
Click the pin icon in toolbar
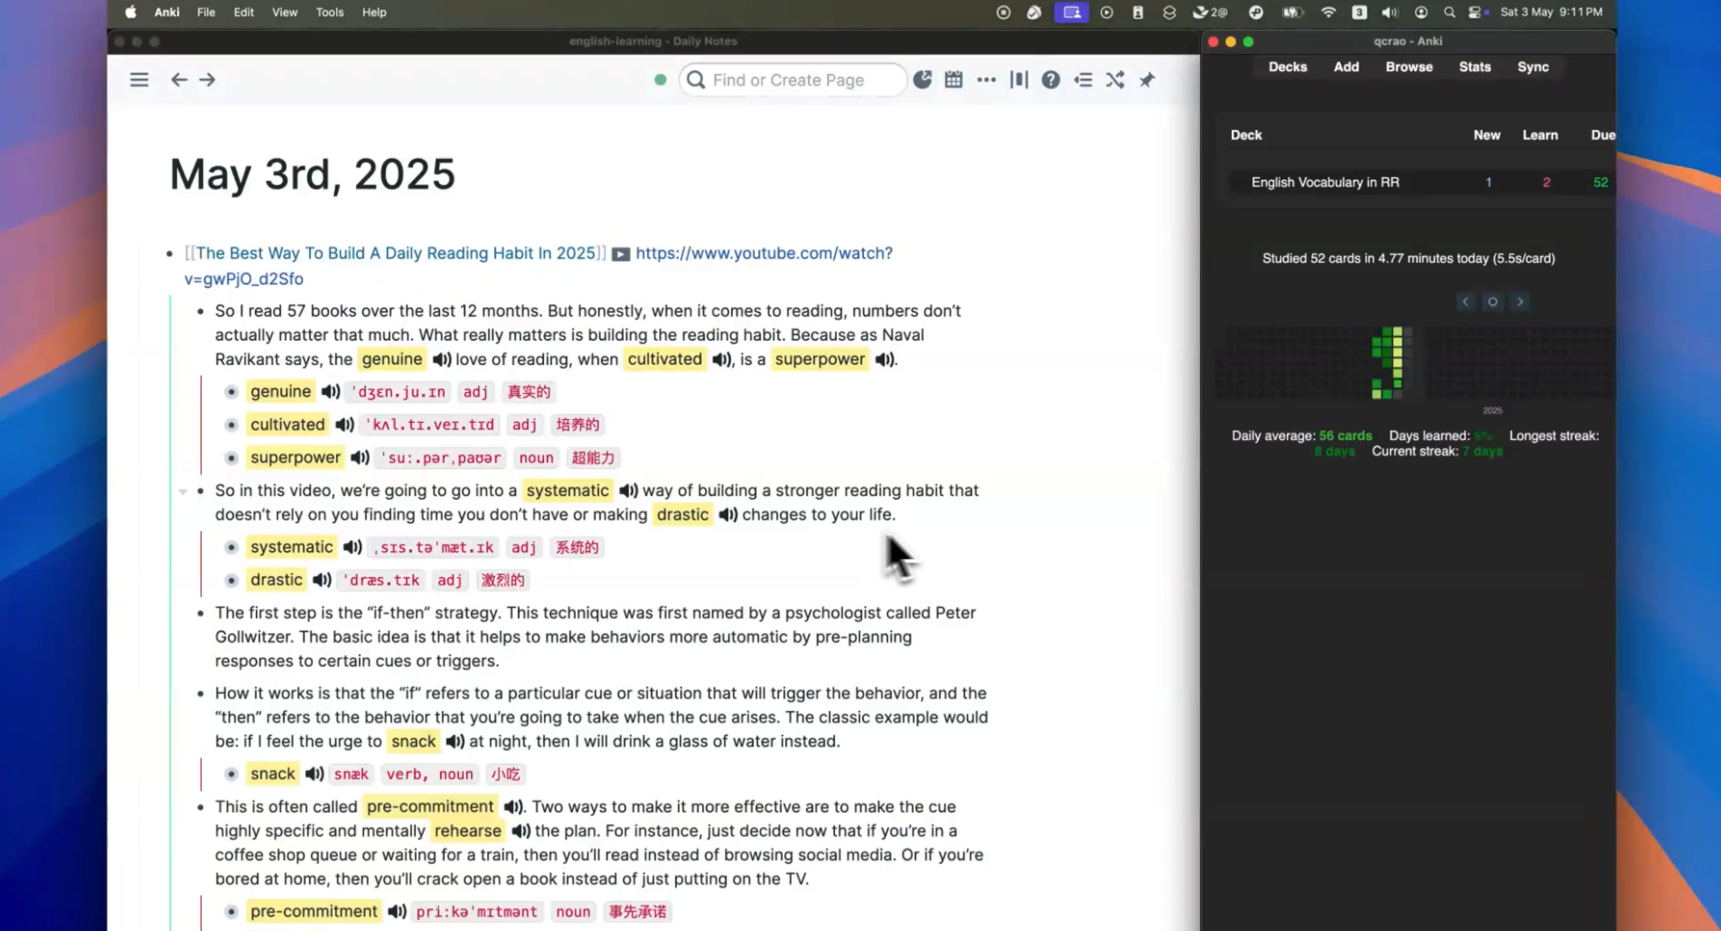(1147, 79)
